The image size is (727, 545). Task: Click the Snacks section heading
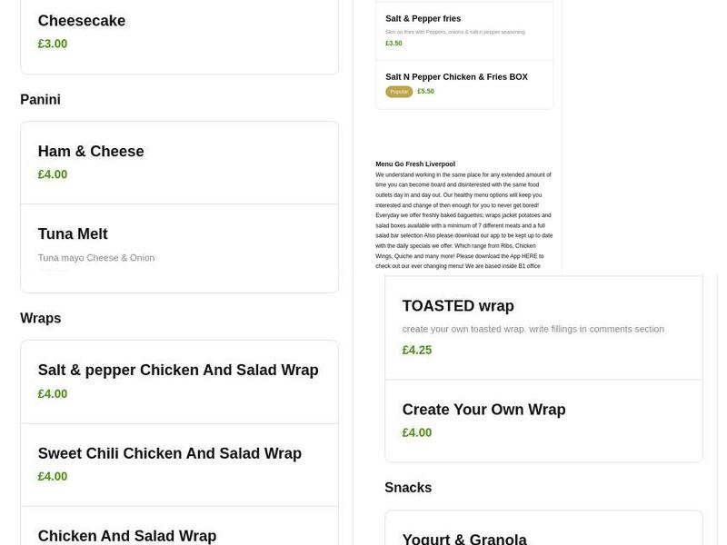tap(409, 487)
